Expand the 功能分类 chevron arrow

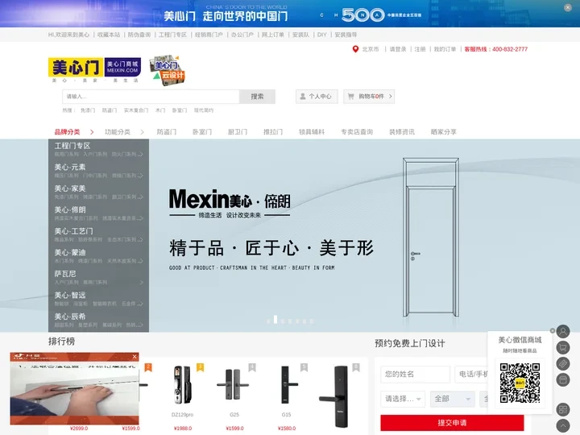(x=142, y=132)
